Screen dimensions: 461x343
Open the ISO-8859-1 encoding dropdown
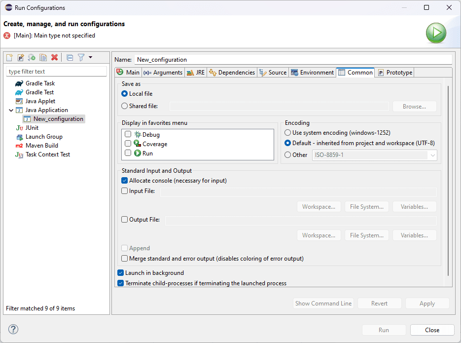click(374, 155)
